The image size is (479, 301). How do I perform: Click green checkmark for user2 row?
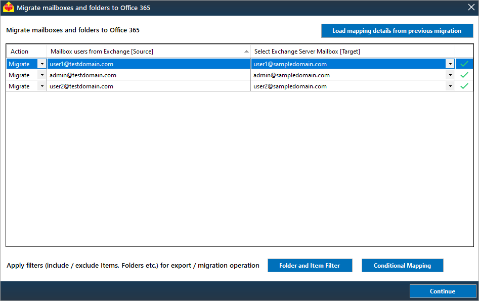(464, 86)
